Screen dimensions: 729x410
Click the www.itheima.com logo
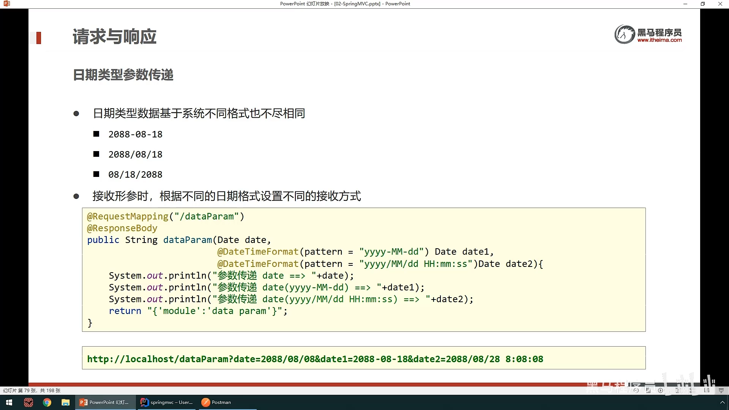(659, 40)
